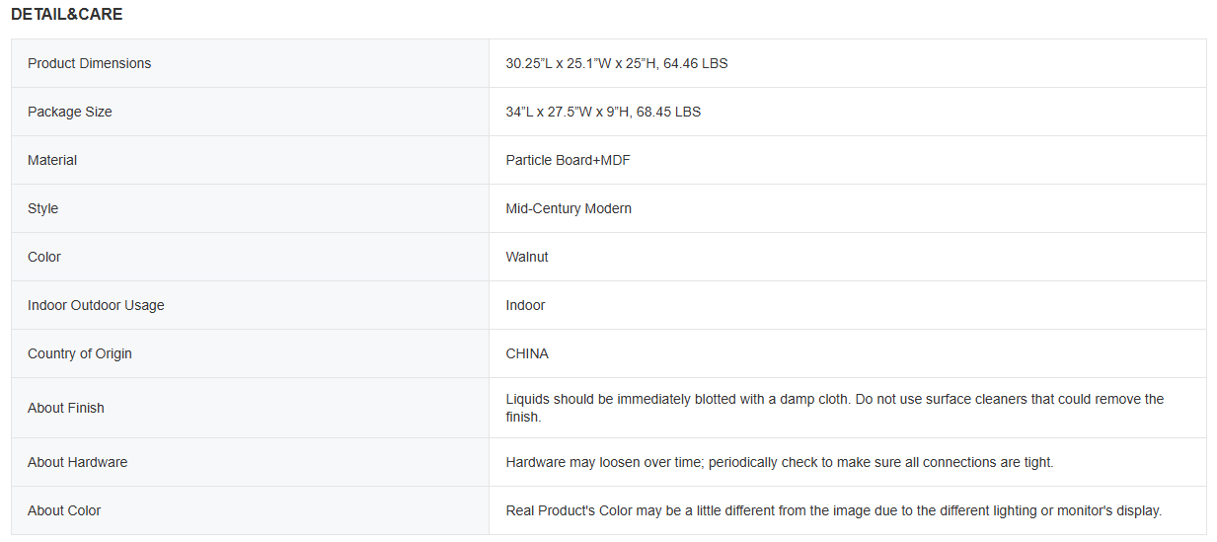Screen dimensions: 1217x542
Task: Click the DETAIL&CARE section heading
Action: pyautogui.click(x=67, y=15)
